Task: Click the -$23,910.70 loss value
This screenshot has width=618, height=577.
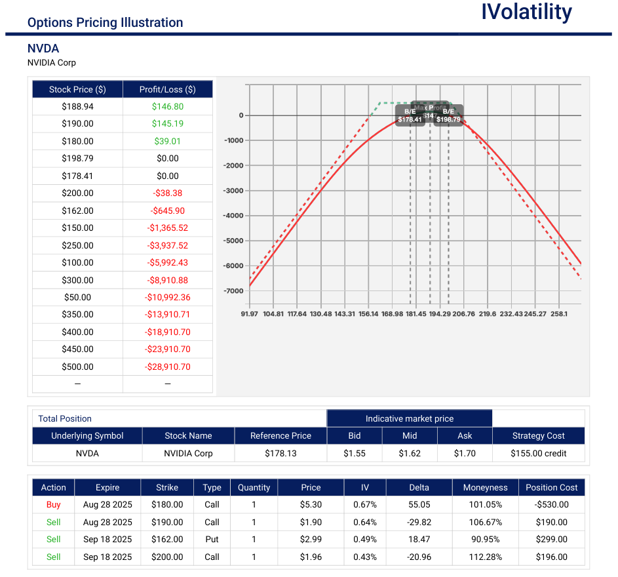Action: [x=168, y=349]
